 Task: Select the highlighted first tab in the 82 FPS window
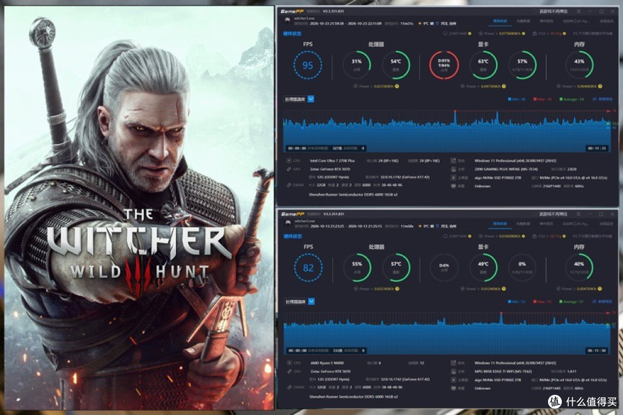point(500,224)
